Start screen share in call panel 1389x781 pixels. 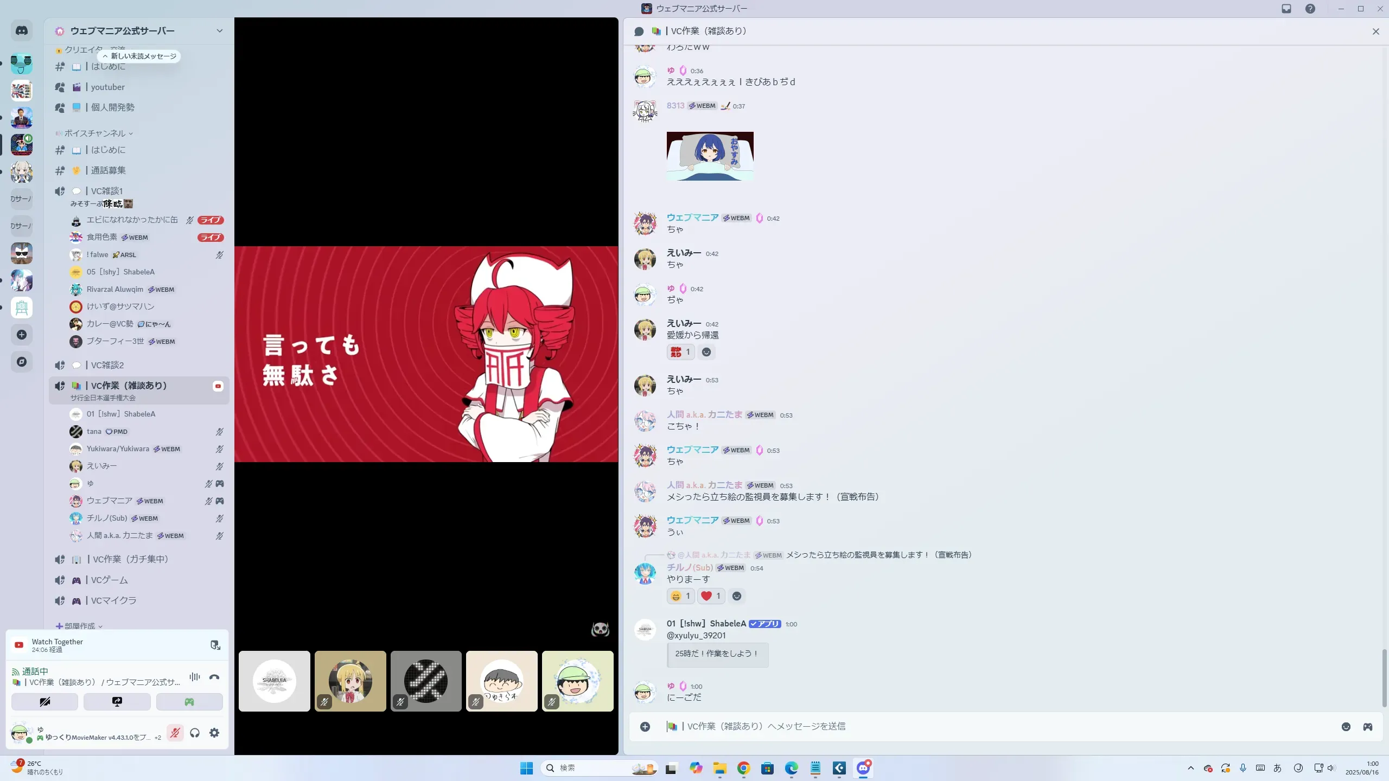tap(117, 702)
